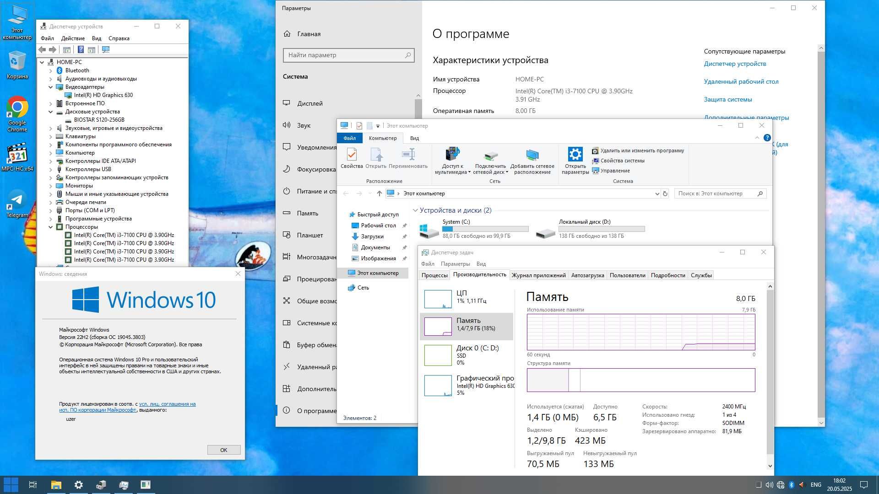Open Защита системы link in Settings
This screenshot has width=879, height=494.
pos(728,99)
